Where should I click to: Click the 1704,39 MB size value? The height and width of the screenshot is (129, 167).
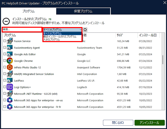pos(124,68)
